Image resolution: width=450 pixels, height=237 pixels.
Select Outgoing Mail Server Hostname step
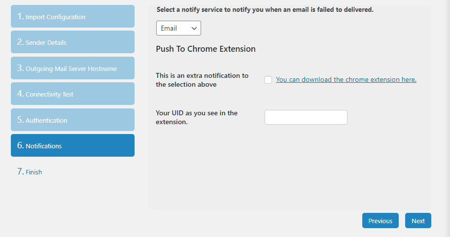click(72, 68)
